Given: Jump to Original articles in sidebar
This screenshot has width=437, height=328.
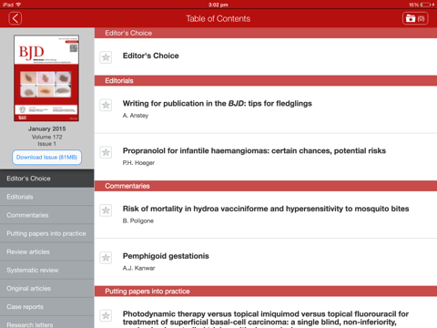Looking at the screenshot, I should pyautogui.click(x=47, y=289).
